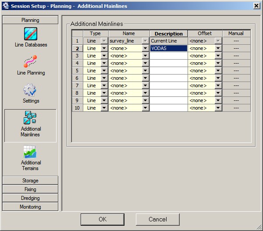The image size is (263, 231).
Task: Open the Additional Terrains icon
Action: (x=30, y=152)
